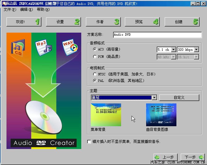Image resolution: width=207 pixels, height=165 pixels.
Task: Expand the 皇冠 theme dropdown
Action: (x=154, y=98)
